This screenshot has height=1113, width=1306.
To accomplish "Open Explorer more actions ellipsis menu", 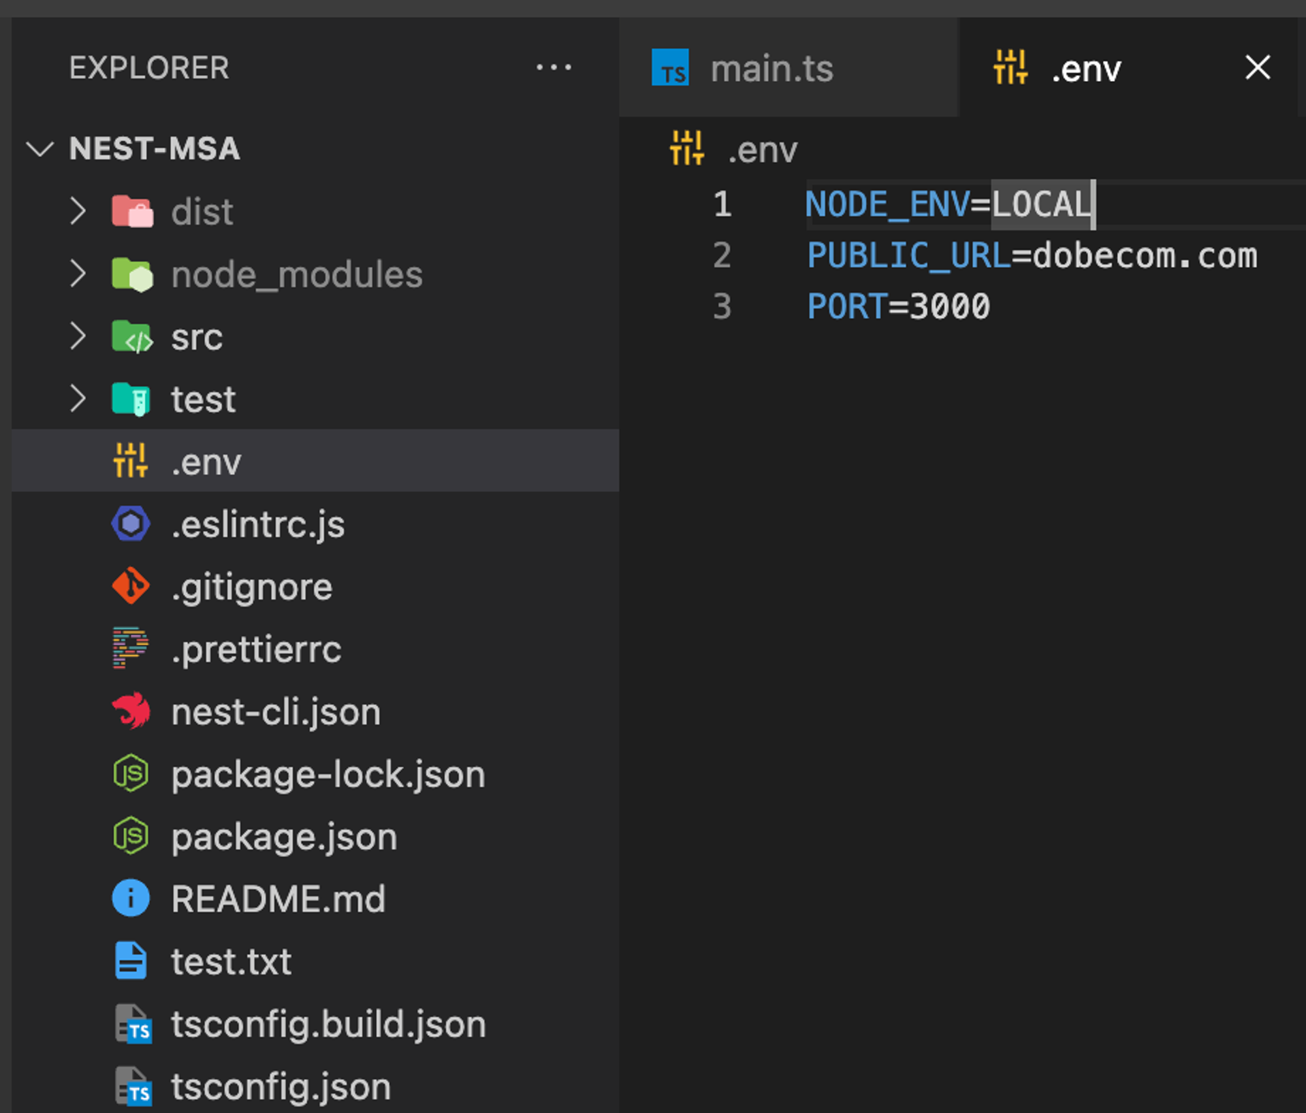I will tap(553, 67).
